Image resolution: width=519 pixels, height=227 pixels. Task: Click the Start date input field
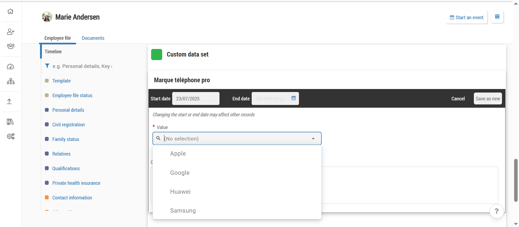pos(195,99)
